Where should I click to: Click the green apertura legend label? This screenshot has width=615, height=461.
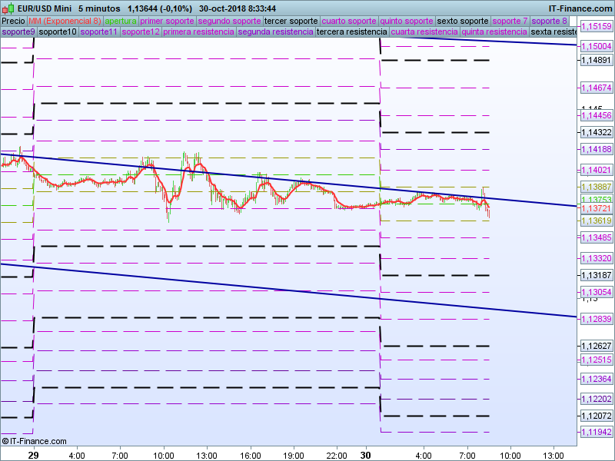[121, 21]
